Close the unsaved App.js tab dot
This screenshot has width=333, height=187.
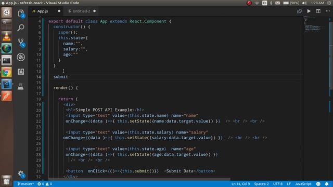(59, 11)
